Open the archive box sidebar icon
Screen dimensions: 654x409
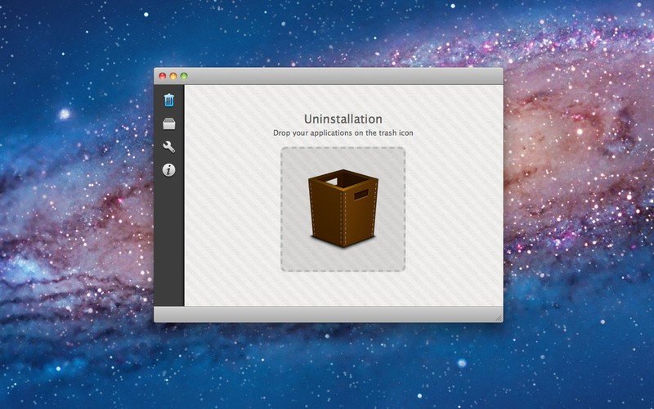tap(169, 124)
